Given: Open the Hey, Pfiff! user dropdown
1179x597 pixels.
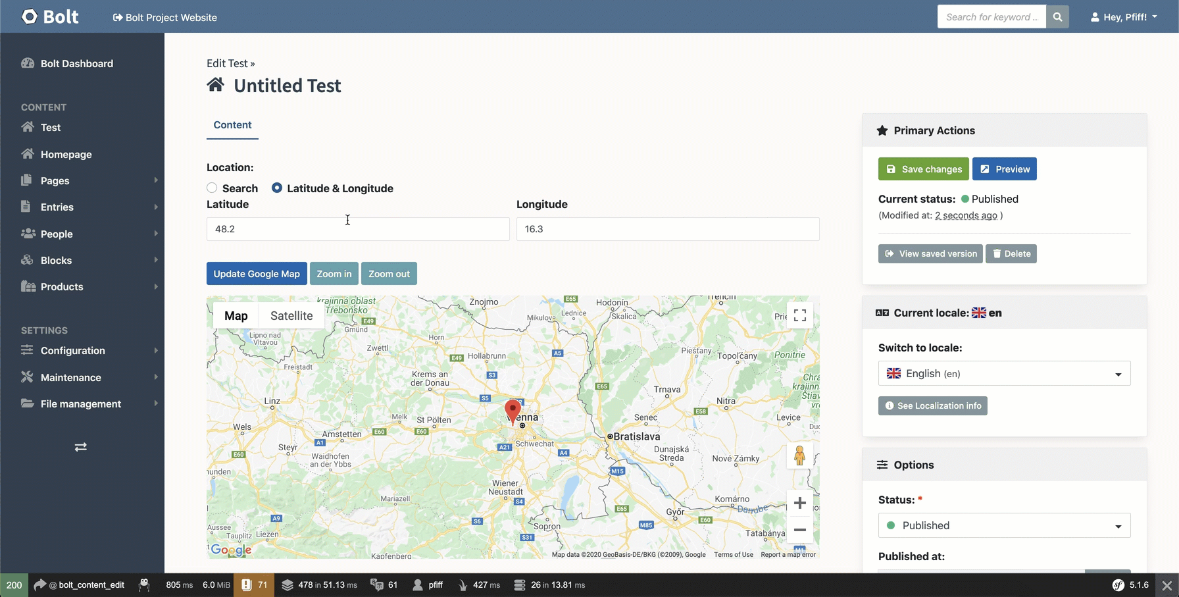Looking at the screenshot, I should point(1124,17).
